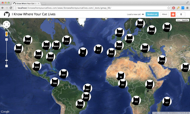
Task: Click the cat marker labeled 30820
Action: (51, 57)
